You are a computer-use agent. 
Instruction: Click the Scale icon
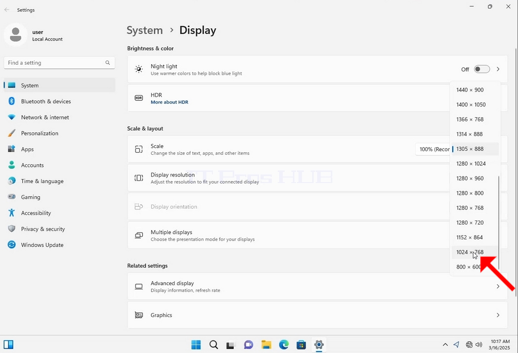coord(139,149)
